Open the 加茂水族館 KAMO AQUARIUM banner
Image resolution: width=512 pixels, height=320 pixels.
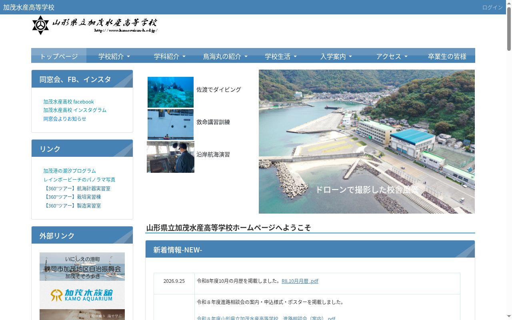pyautogui.click(x=82, y=295)
